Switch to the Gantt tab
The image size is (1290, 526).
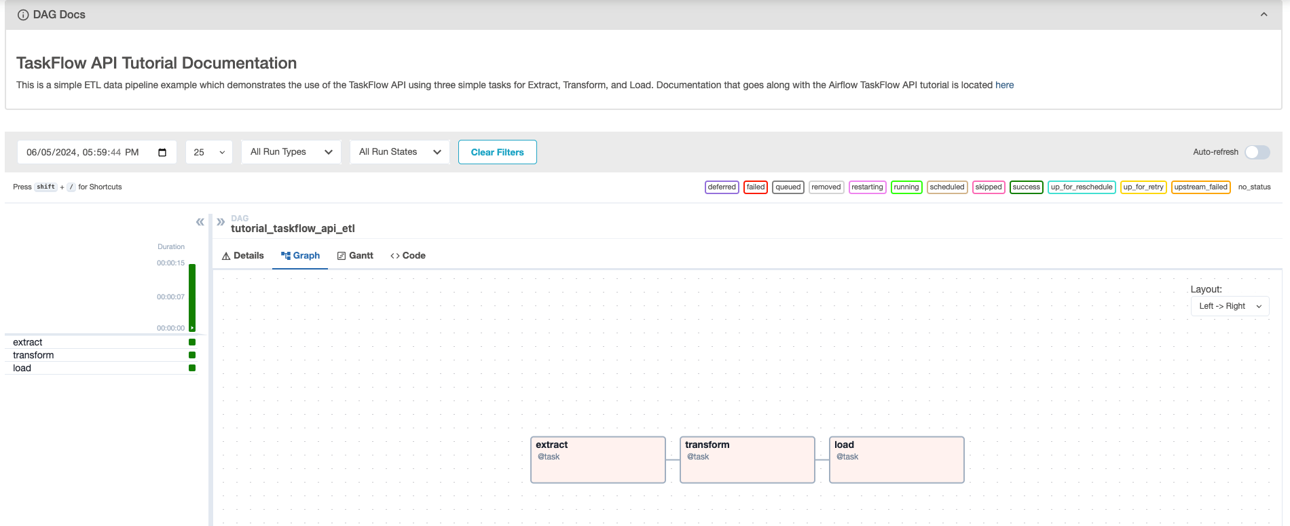(x=355, y=256)
